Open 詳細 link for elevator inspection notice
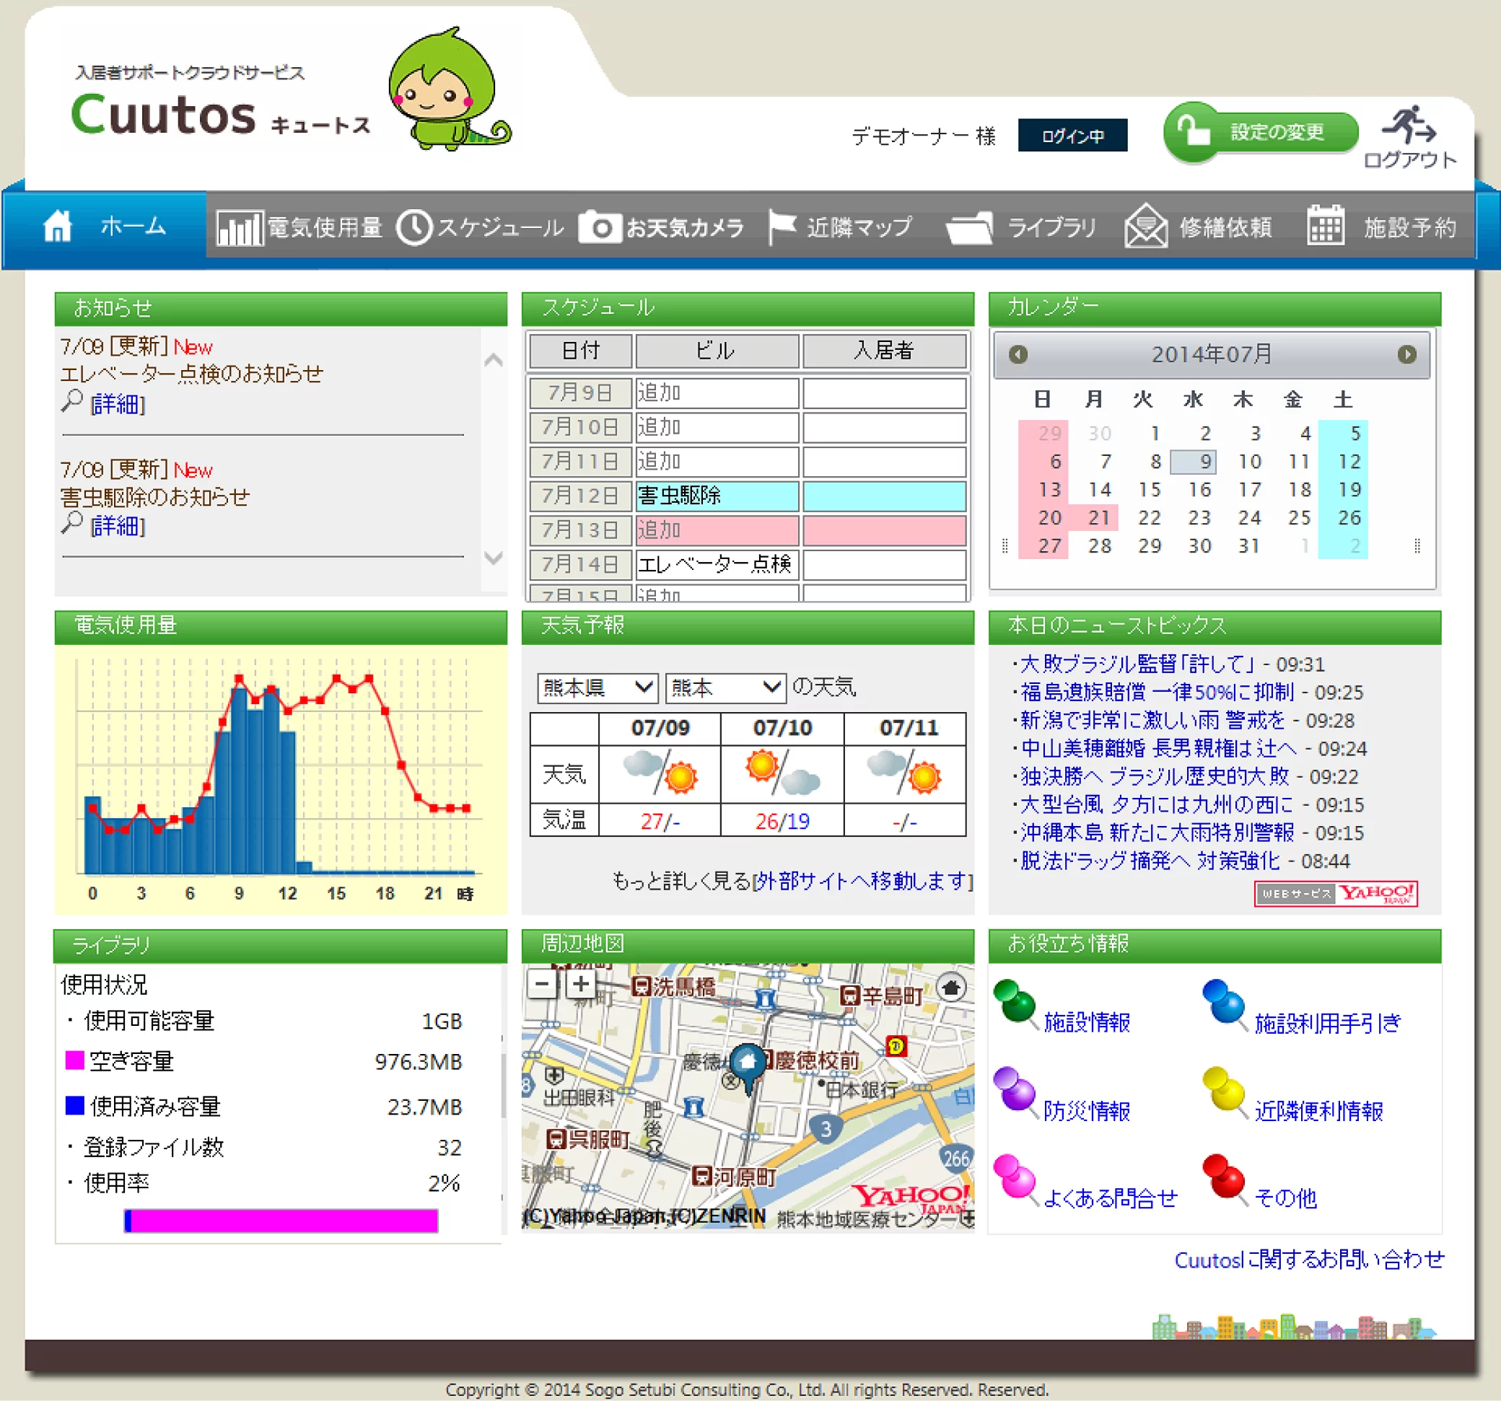 [118, 404]
